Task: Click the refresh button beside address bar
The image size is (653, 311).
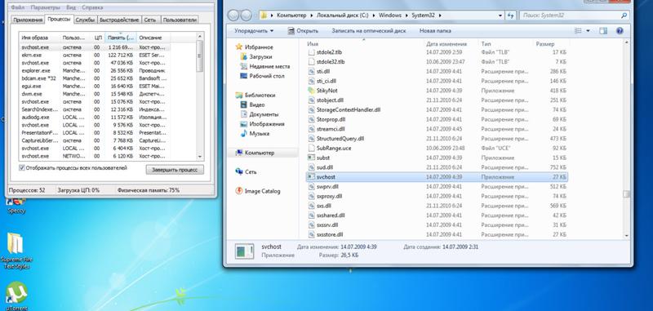Action: 511,16
